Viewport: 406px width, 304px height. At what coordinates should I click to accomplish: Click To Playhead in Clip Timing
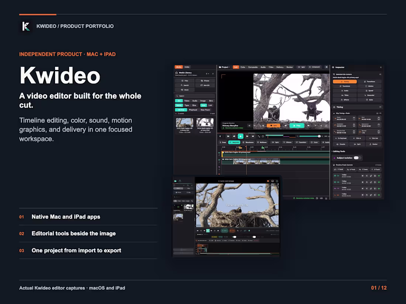pos(341,138)
